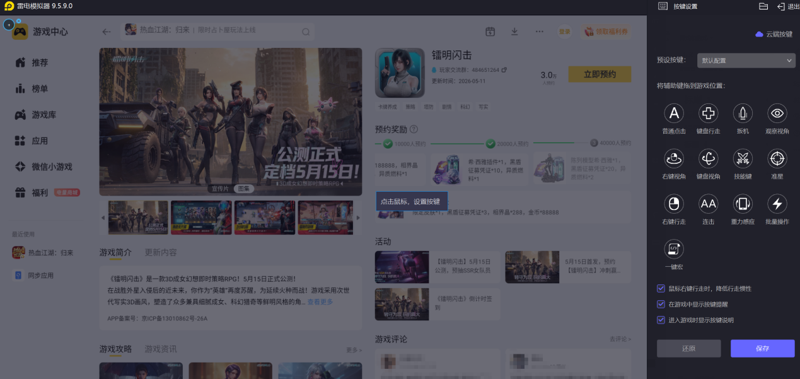Choose the 观察视角 eye icon

(777, 114)
